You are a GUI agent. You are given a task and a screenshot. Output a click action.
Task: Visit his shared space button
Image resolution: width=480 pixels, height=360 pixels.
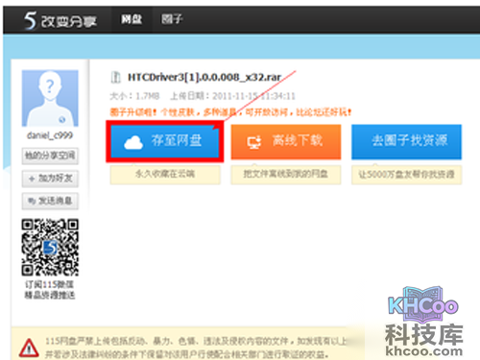click(x=50, y=156)
